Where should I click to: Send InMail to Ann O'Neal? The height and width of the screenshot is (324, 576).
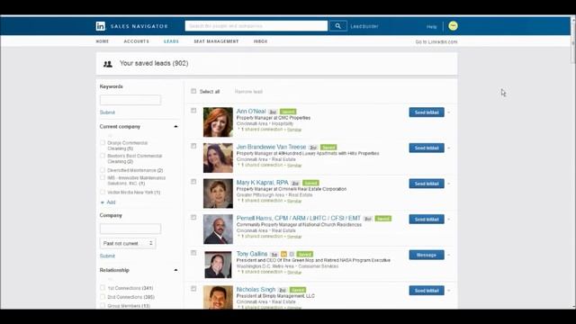pos(427,112)
